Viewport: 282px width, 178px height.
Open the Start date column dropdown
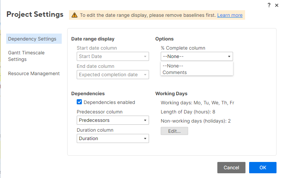pyautogui.click(x=113, y=57)
